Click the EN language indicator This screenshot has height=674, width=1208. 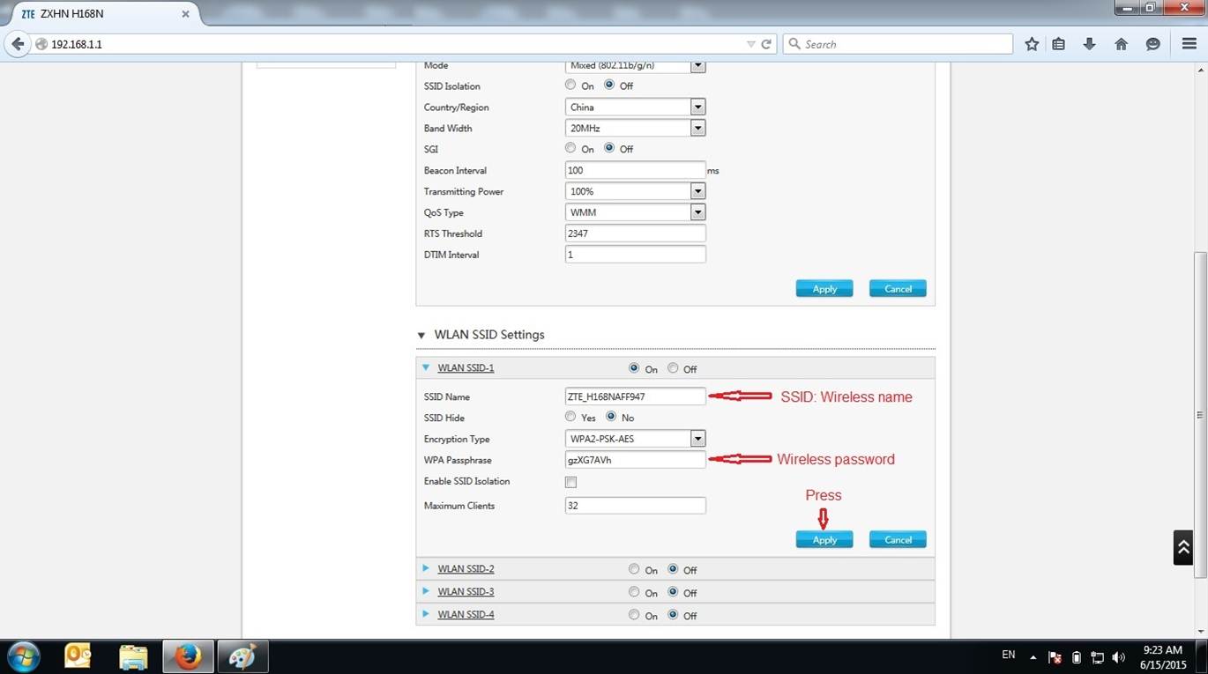[1009, 655]
